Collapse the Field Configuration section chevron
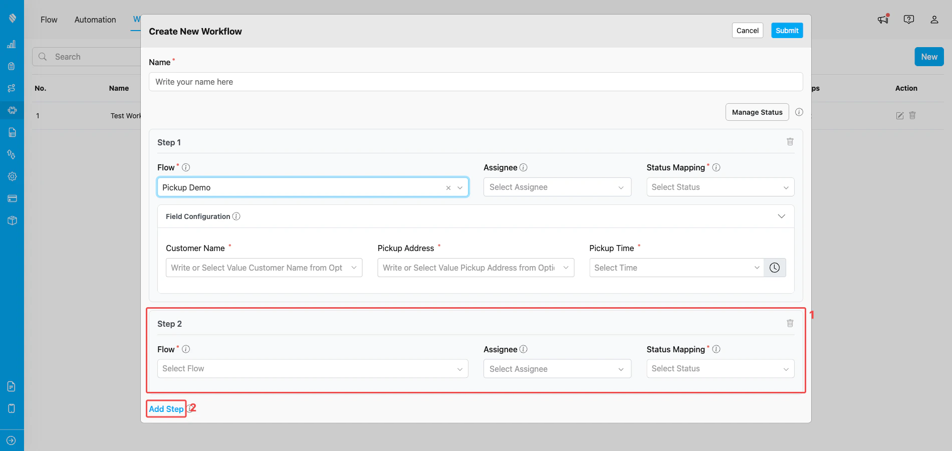 [782, 216]
